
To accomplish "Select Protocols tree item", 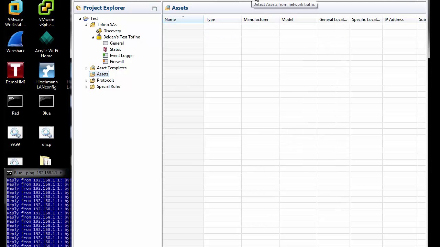I will click(x=105, y=80).
